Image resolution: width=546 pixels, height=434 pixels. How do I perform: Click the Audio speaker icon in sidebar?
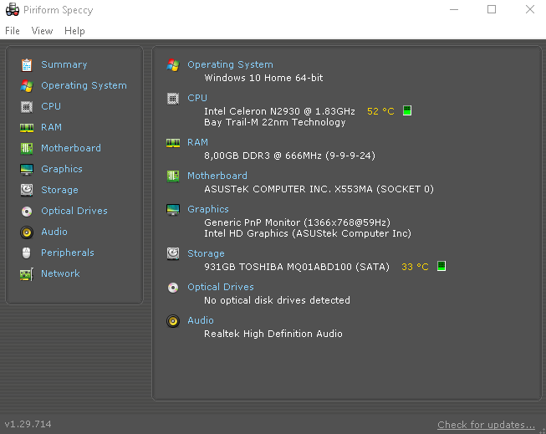[x=27, y=232]
